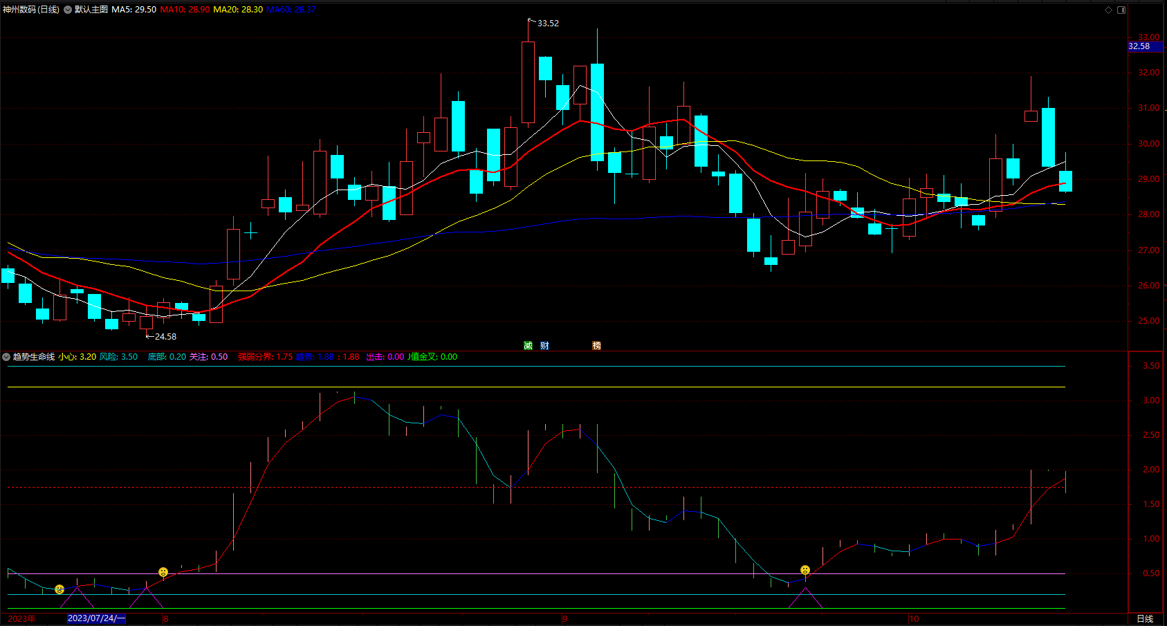The width and height of the screenshot is (1167, 626).
Task: Click the 30.00 price axis label
Action: (x=1149, y=144)
